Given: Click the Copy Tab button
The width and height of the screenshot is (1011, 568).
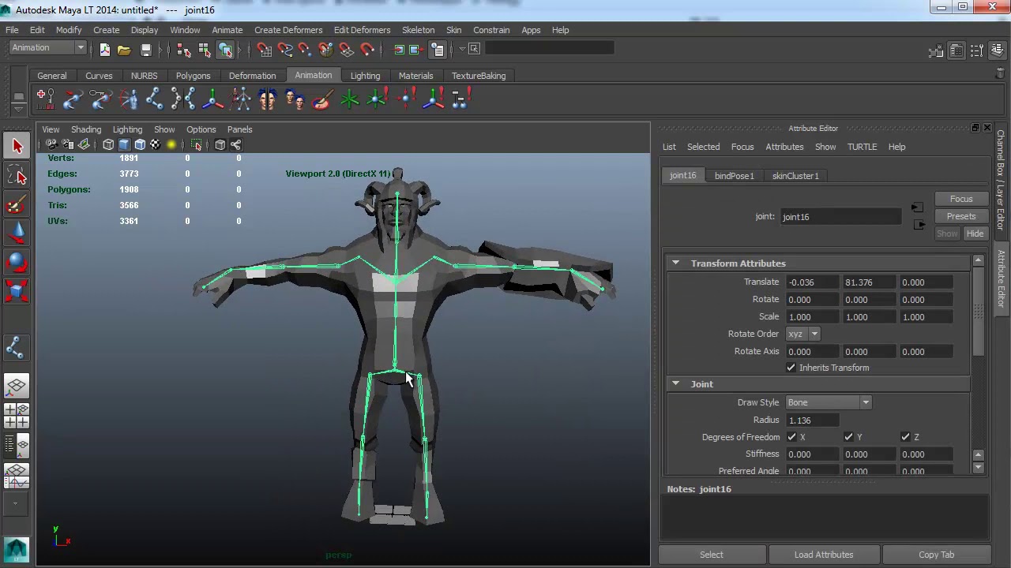Looking at the screenshot, I should click(936, 555).
